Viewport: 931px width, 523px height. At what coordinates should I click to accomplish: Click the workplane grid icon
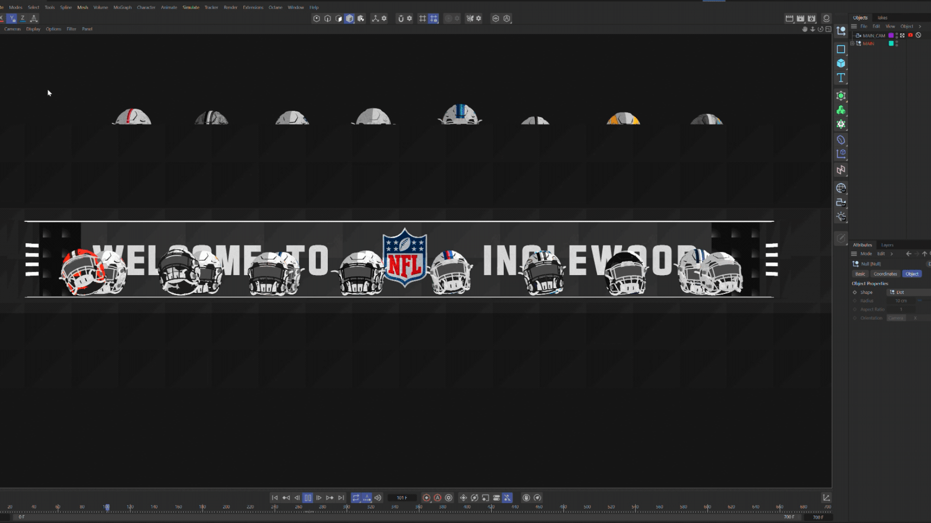(422, 18)
